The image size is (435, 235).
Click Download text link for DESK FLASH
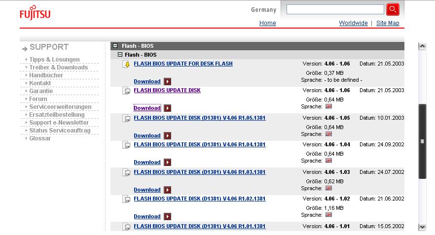tap(147, 81)
